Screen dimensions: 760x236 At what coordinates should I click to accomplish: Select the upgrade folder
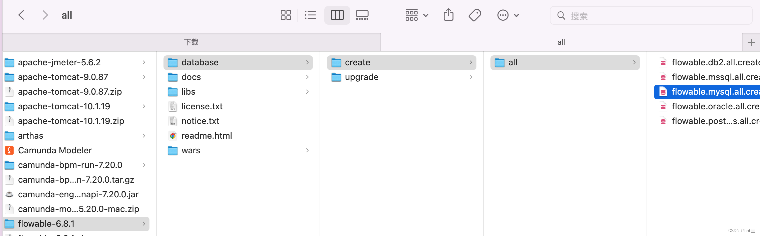tap(402, 77)
